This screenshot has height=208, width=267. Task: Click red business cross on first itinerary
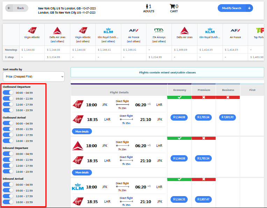[x=228, y=97]
